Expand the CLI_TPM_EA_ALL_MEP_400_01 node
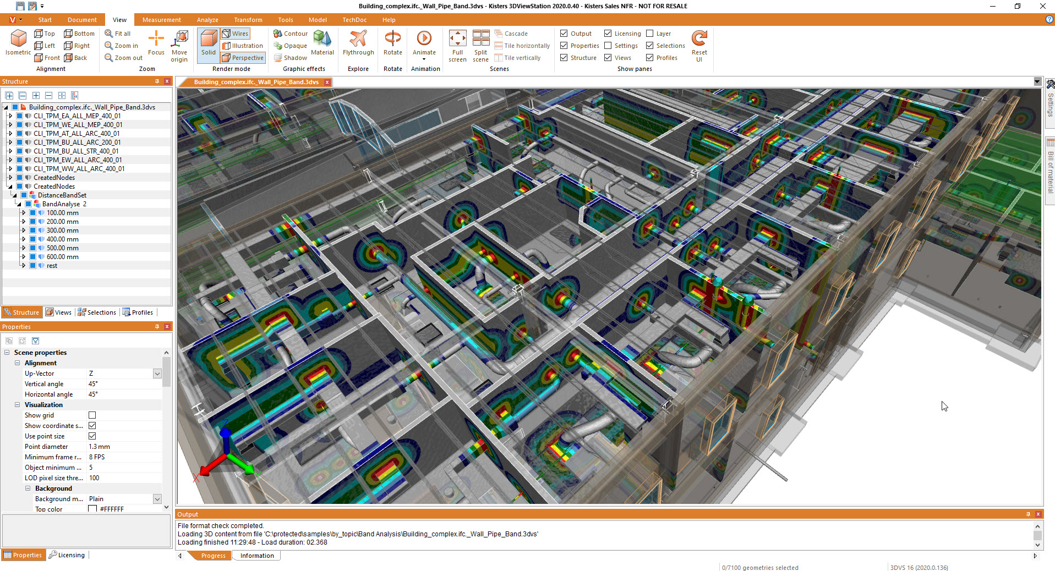1055x571 pixels. coord(10,116)
